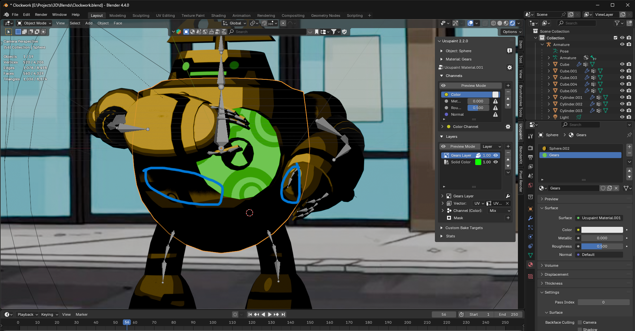Viewport: 635px width, 331px height.
Task: Open Vector UV type dropdown
Action: pos(479,203)
